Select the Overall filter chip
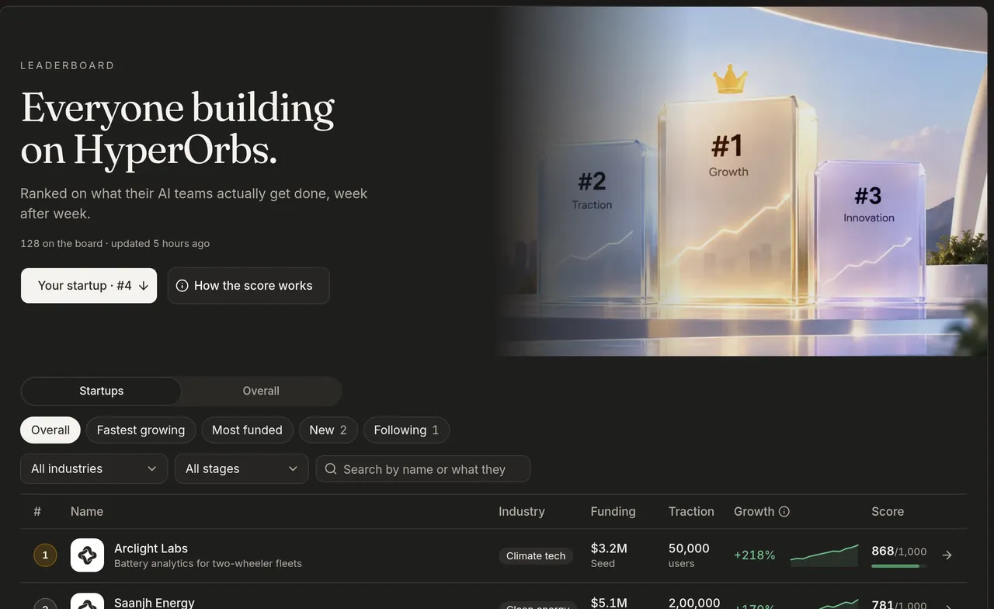Image resolution: width=994 pixels, height=609 pixels. 50,430
